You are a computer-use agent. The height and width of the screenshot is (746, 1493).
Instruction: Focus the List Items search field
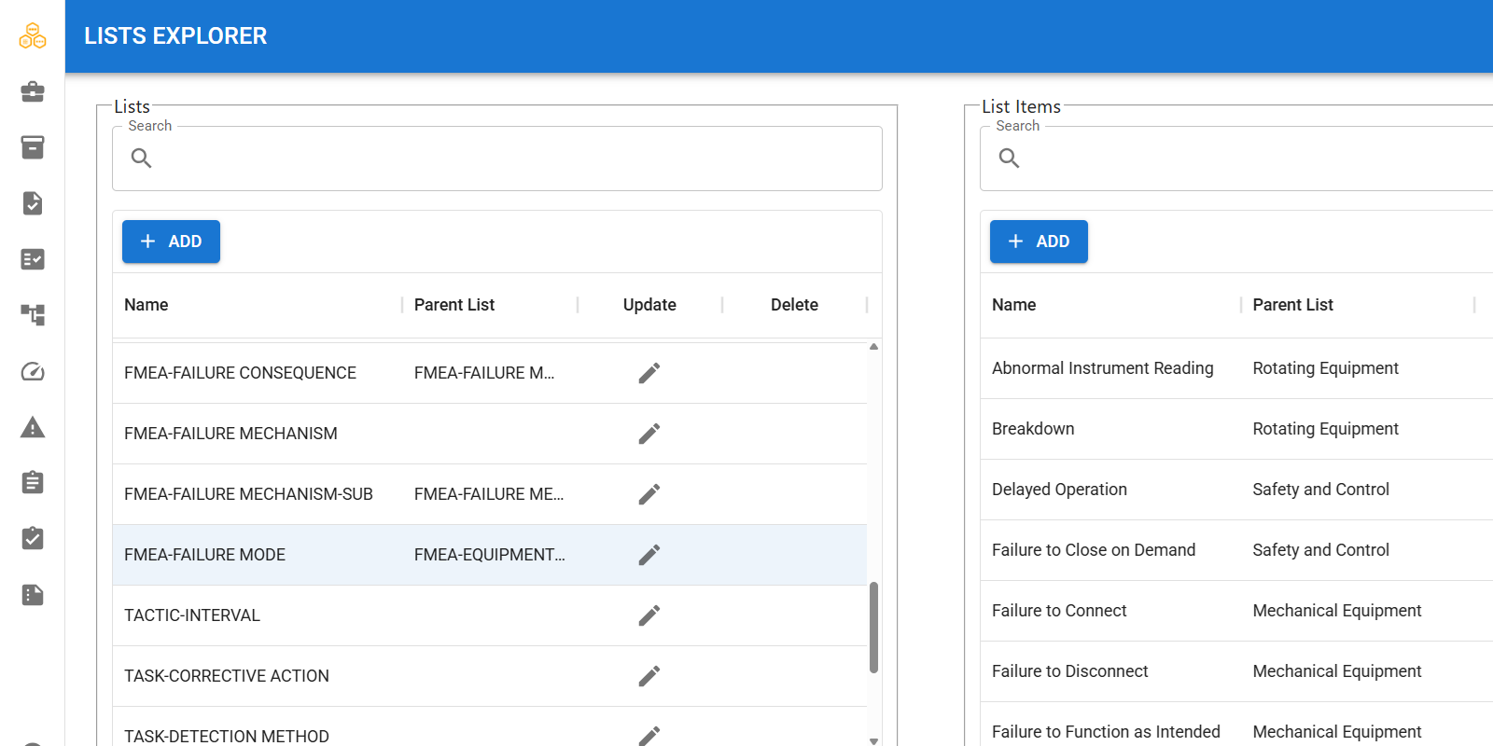(1236, 159)
